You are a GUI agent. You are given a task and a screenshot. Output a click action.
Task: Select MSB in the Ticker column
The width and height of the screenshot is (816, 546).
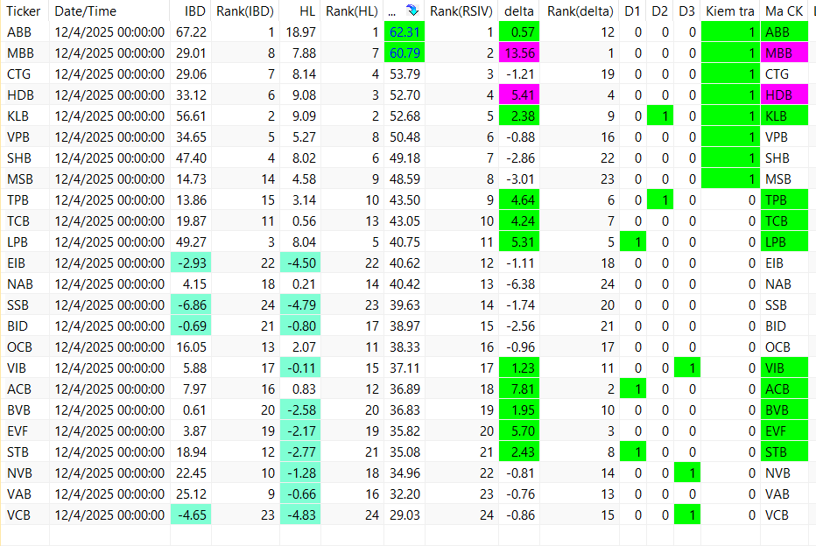(x=20, y=179)
